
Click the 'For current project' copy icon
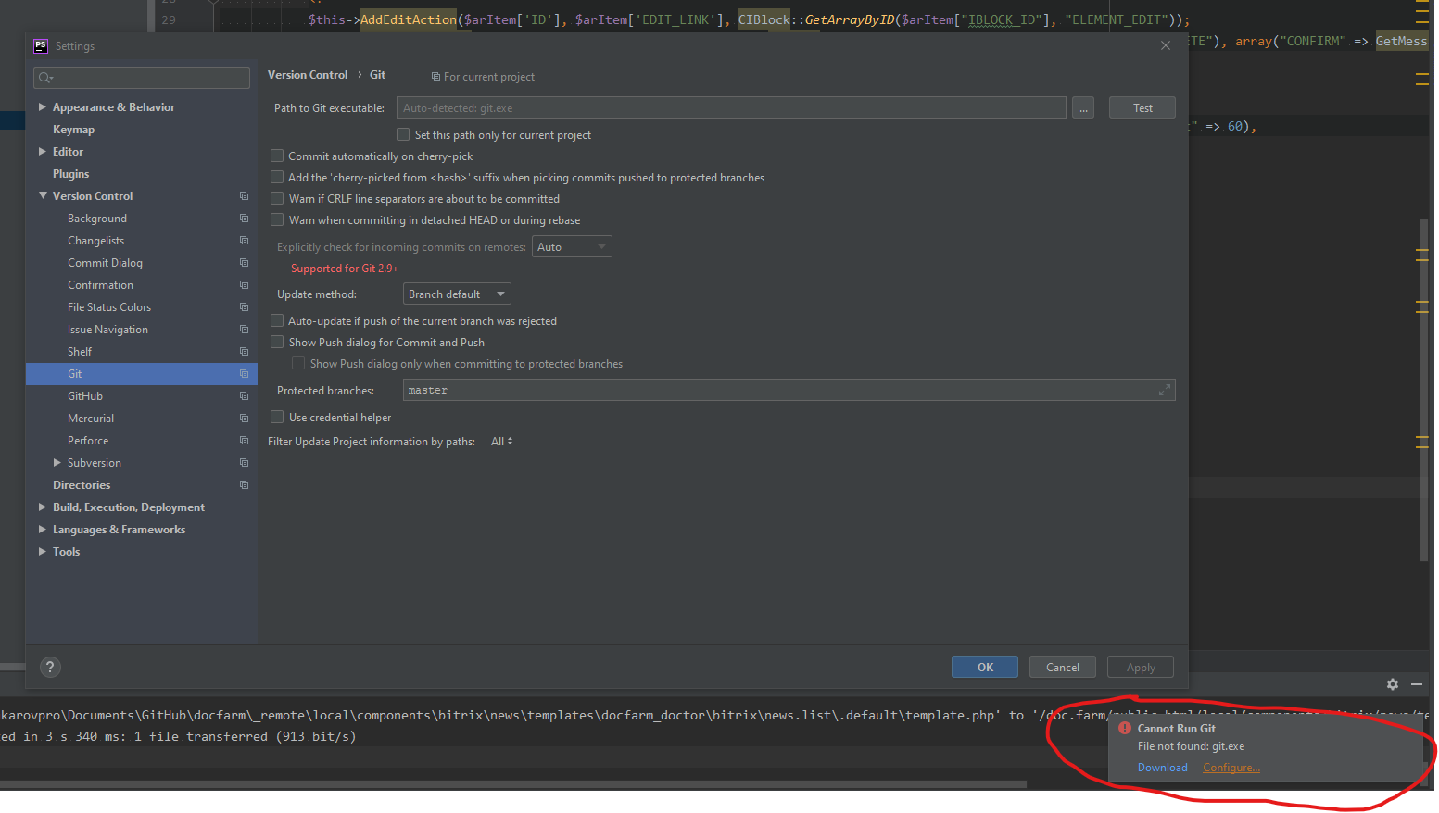point(435,77)
